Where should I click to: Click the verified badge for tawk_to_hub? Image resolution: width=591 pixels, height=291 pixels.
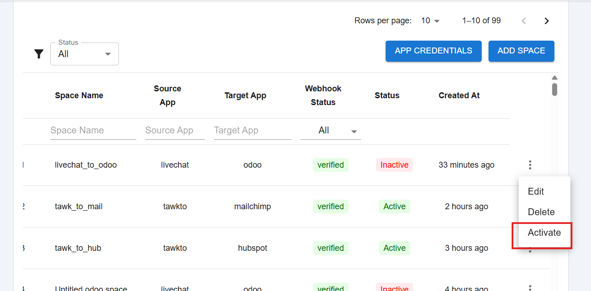point(331,248)
